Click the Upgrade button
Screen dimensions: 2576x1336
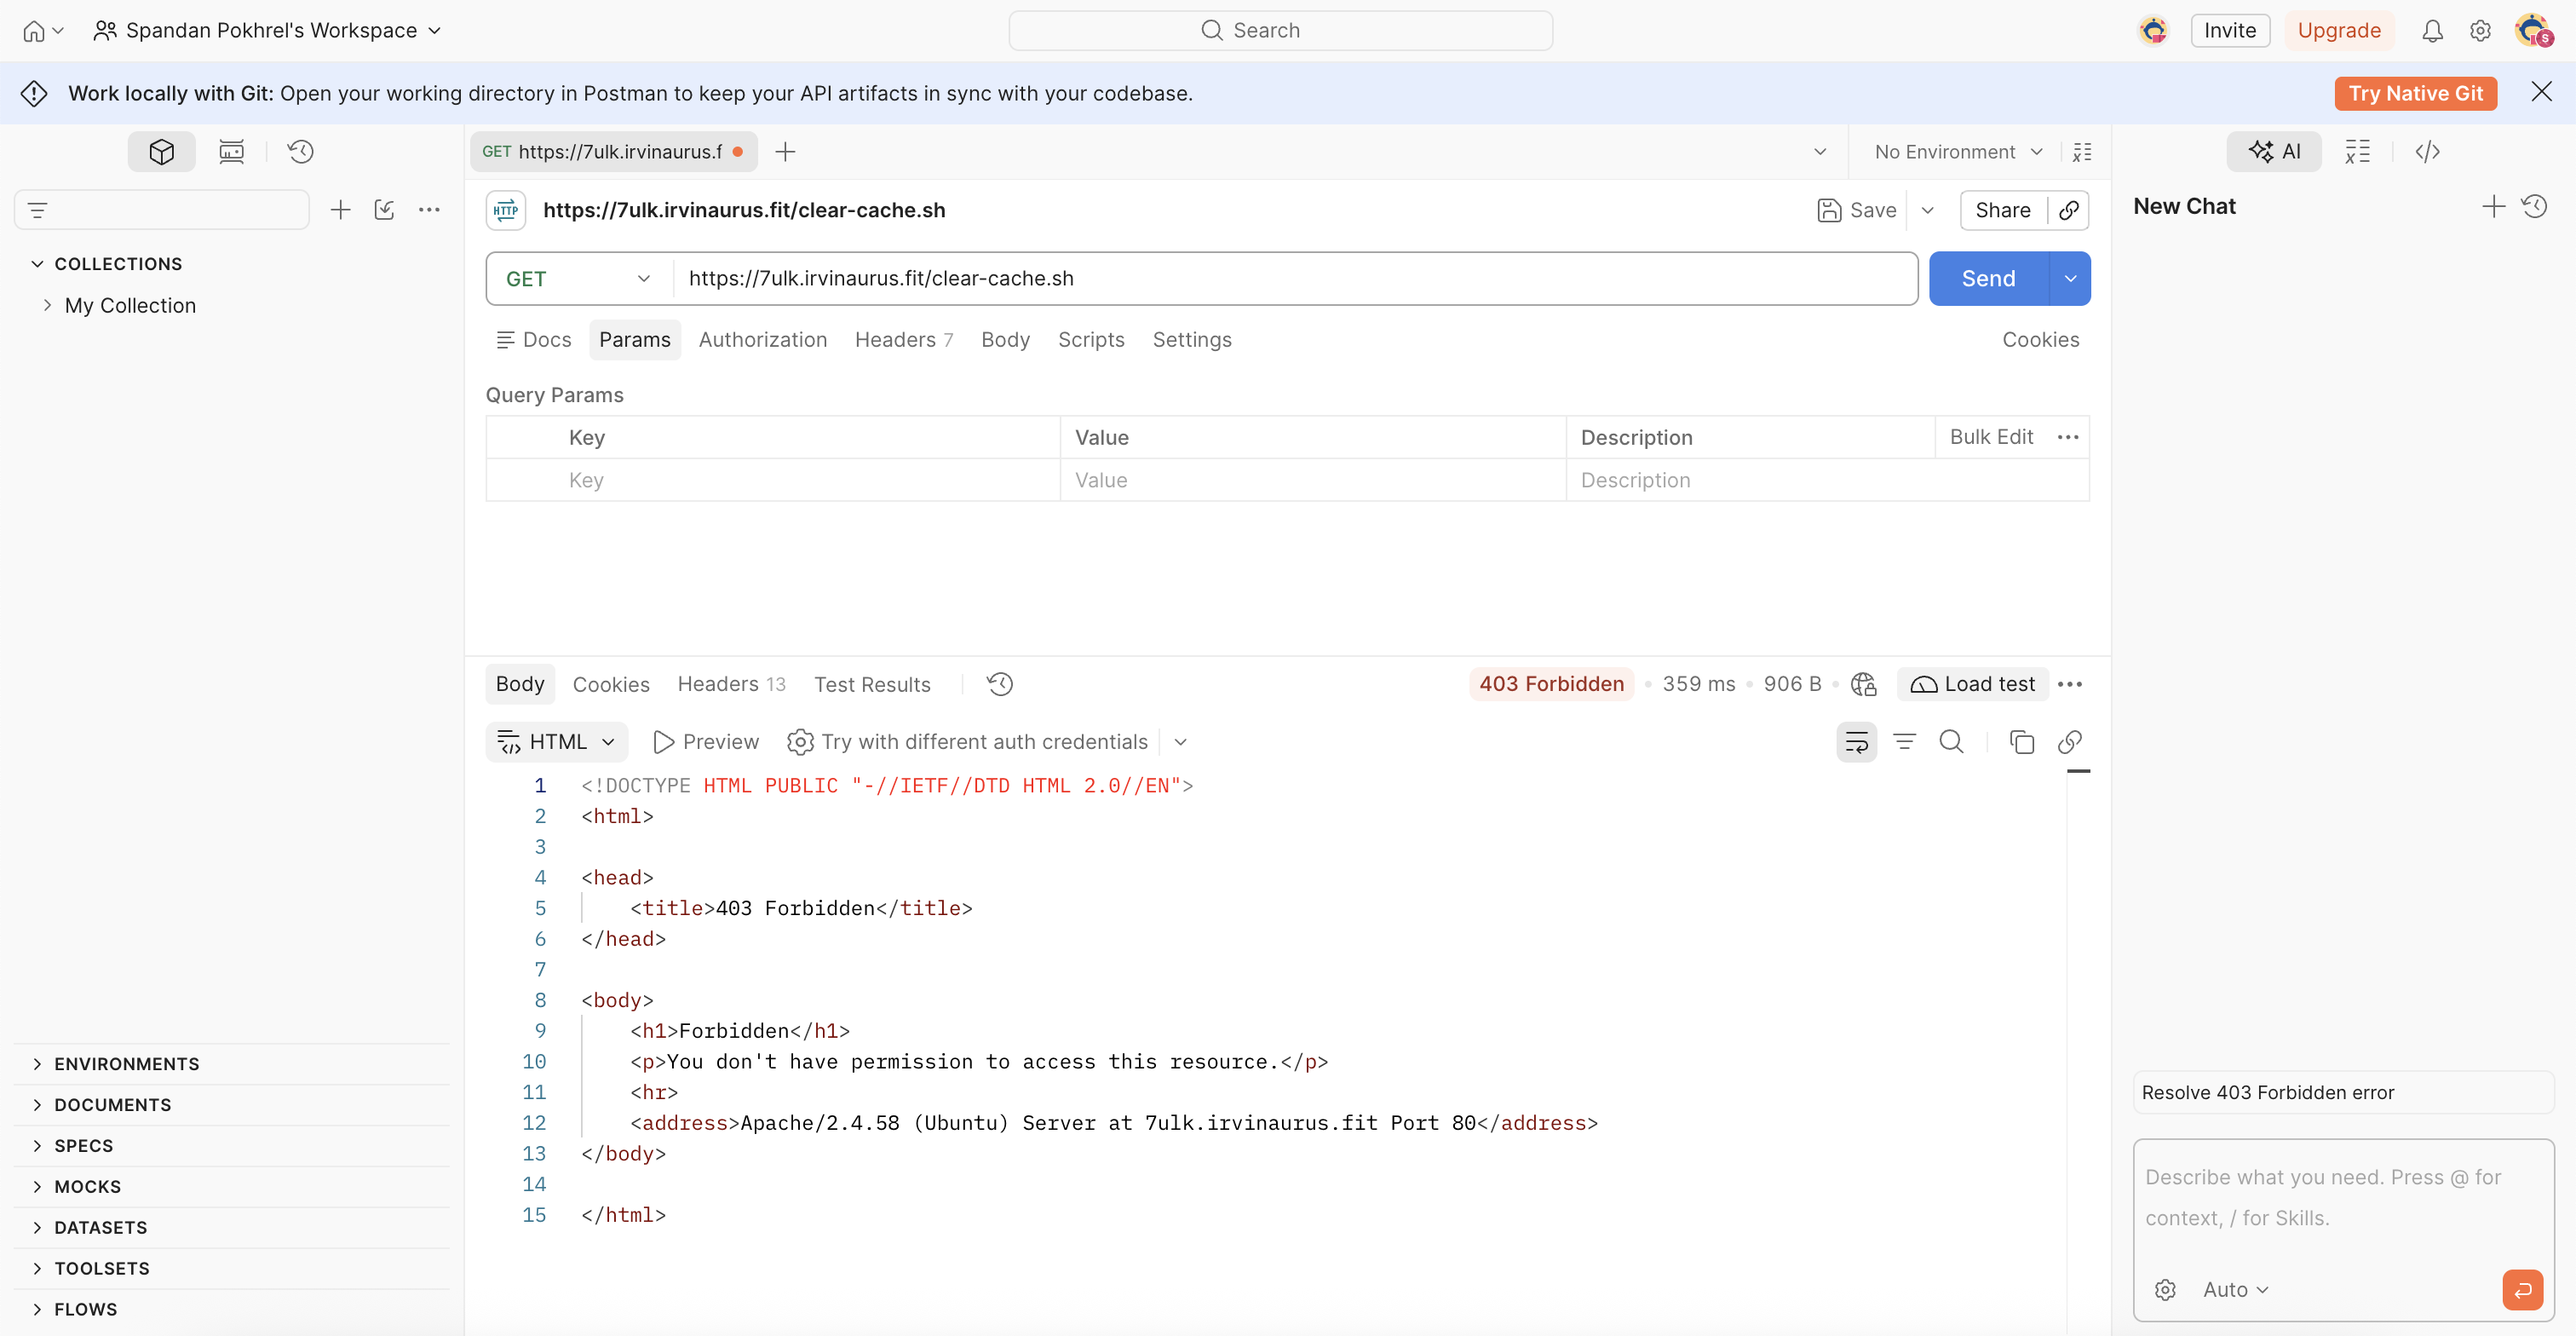point(2338,30)
